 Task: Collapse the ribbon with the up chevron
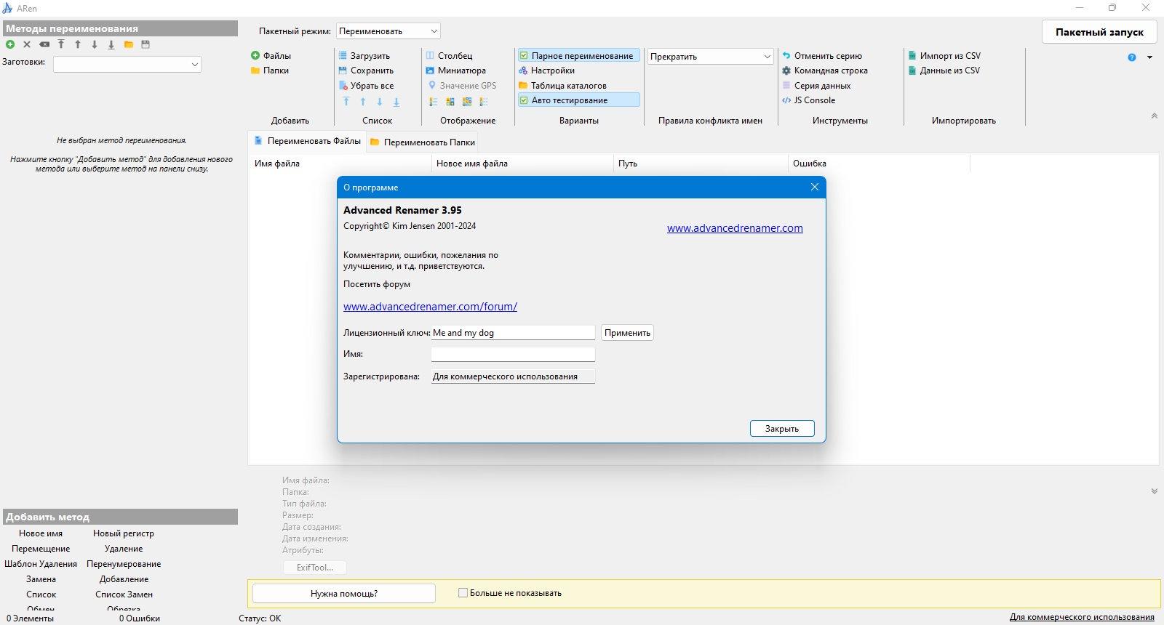click(1154, 116)
